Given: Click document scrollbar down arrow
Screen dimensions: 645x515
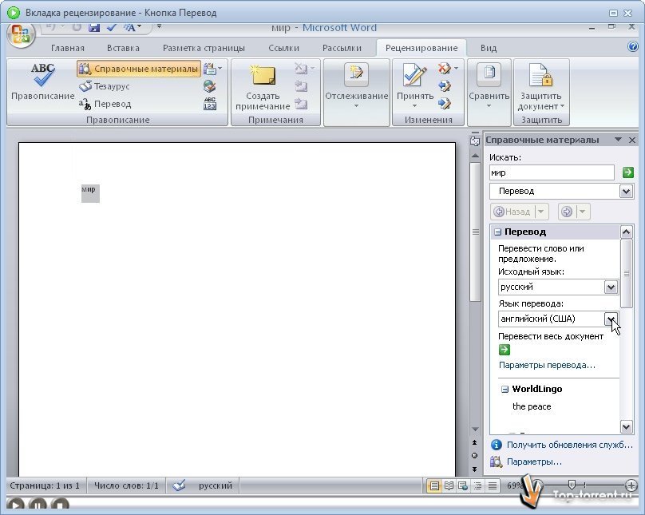Looking at the screenshot, I should point(475,429).
